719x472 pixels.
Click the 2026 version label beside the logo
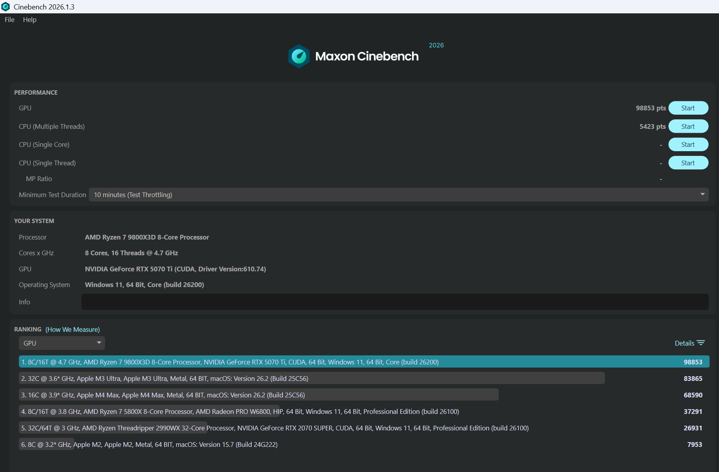(x=436, y=45)
